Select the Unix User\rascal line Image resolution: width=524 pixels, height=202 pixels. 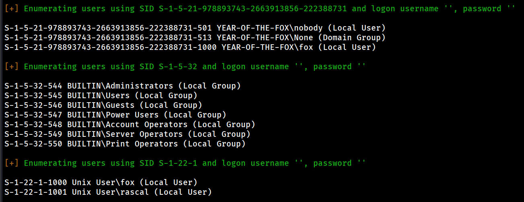tap(108, 192)
